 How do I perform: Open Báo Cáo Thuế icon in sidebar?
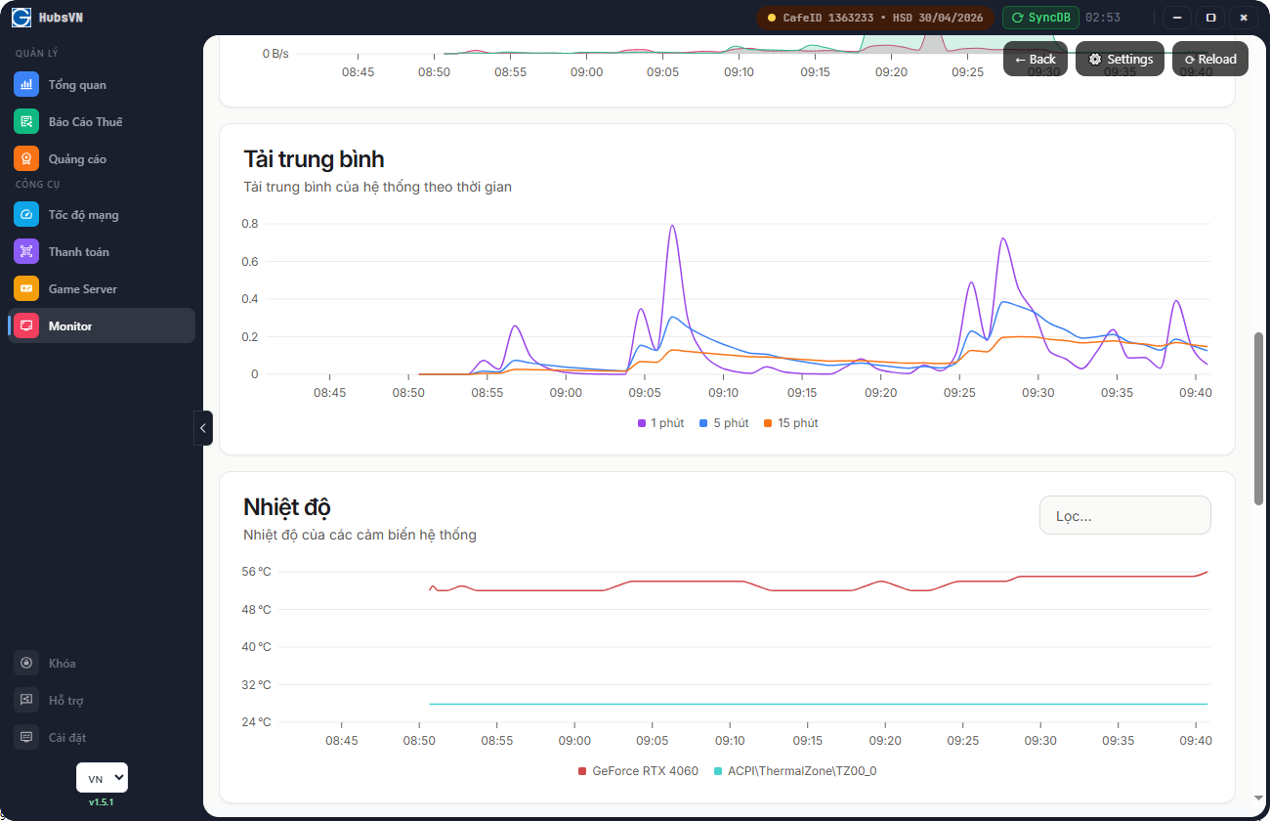click(x=26, y=121)
